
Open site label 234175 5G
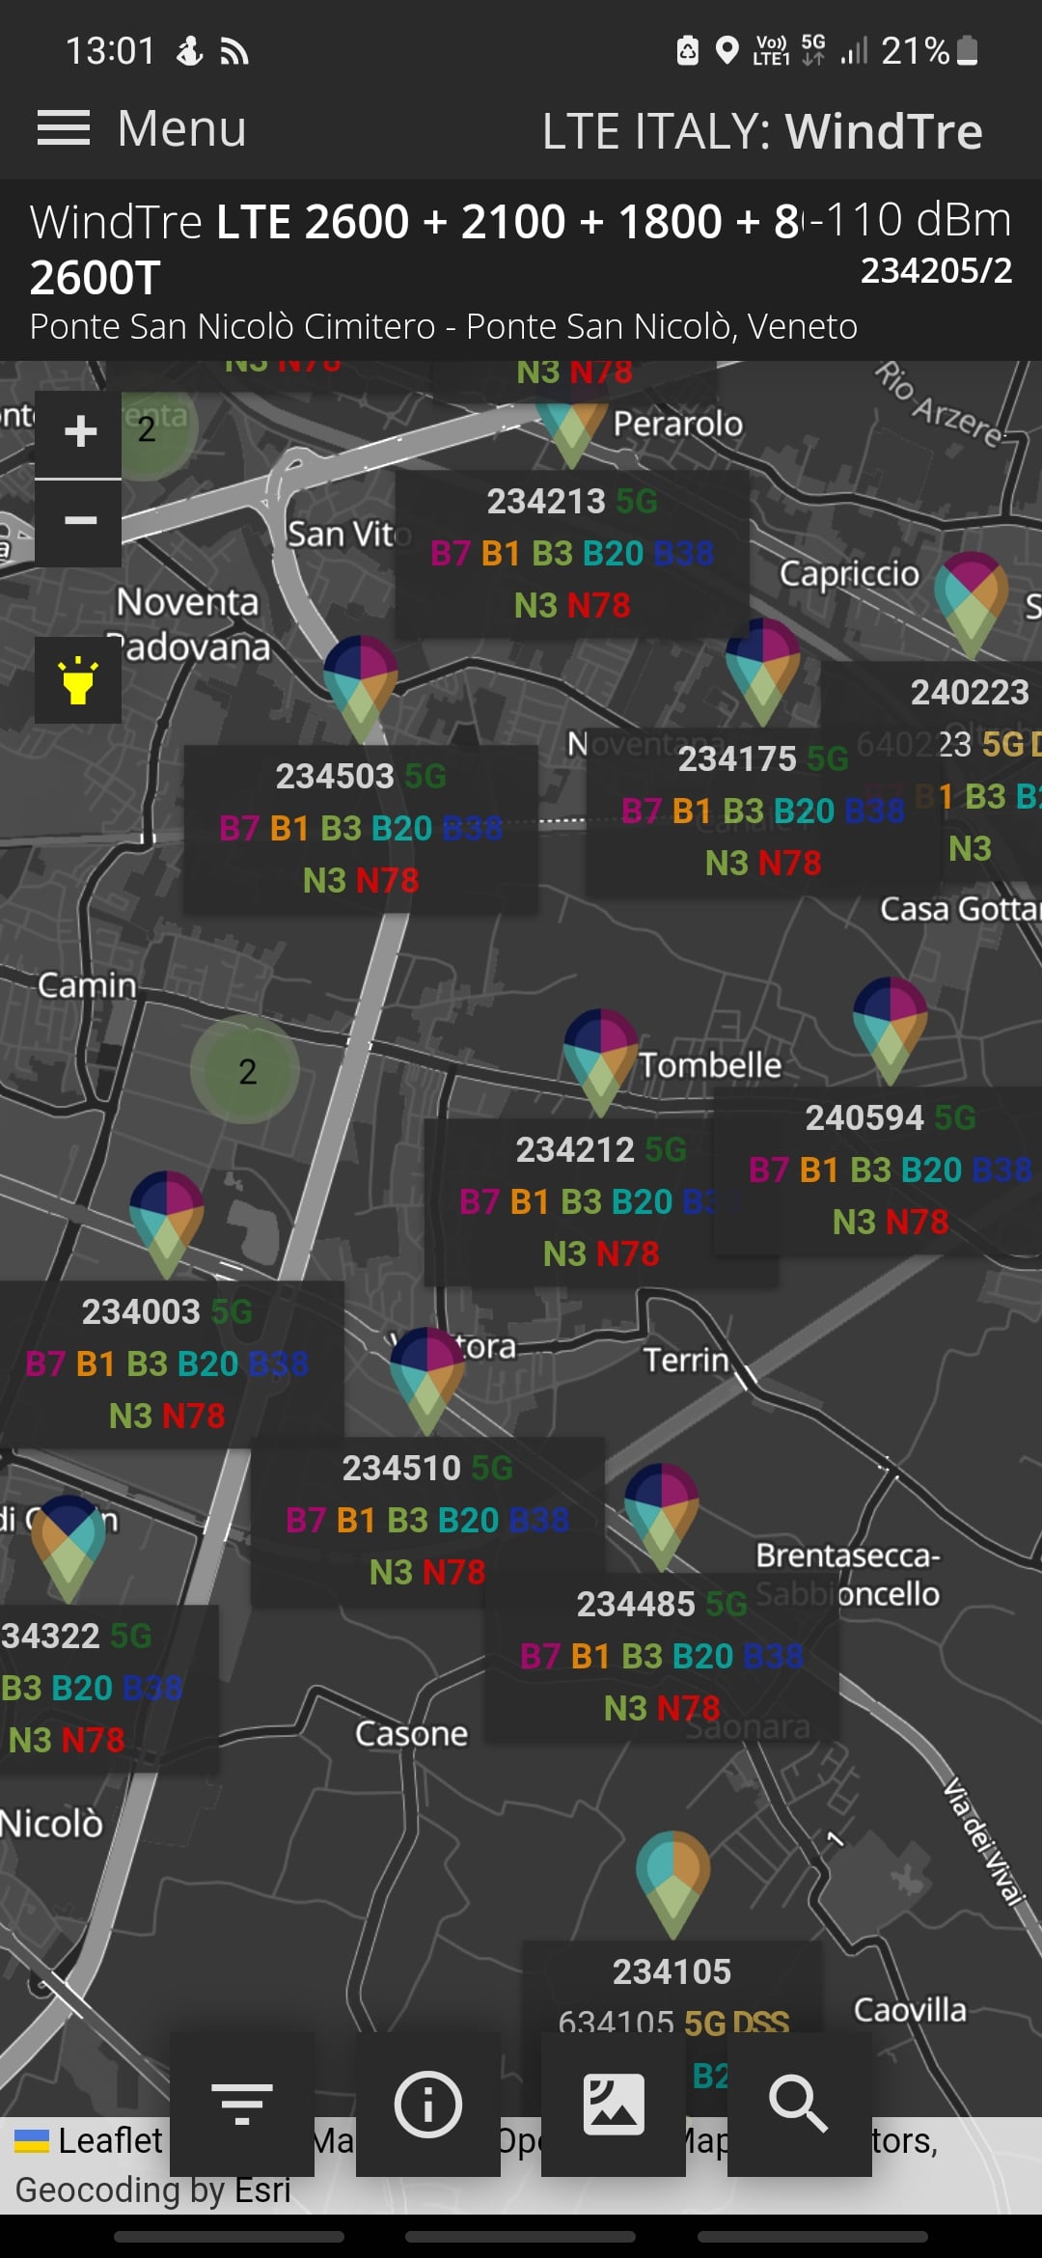pyautogui.click(x=762, y=811)
